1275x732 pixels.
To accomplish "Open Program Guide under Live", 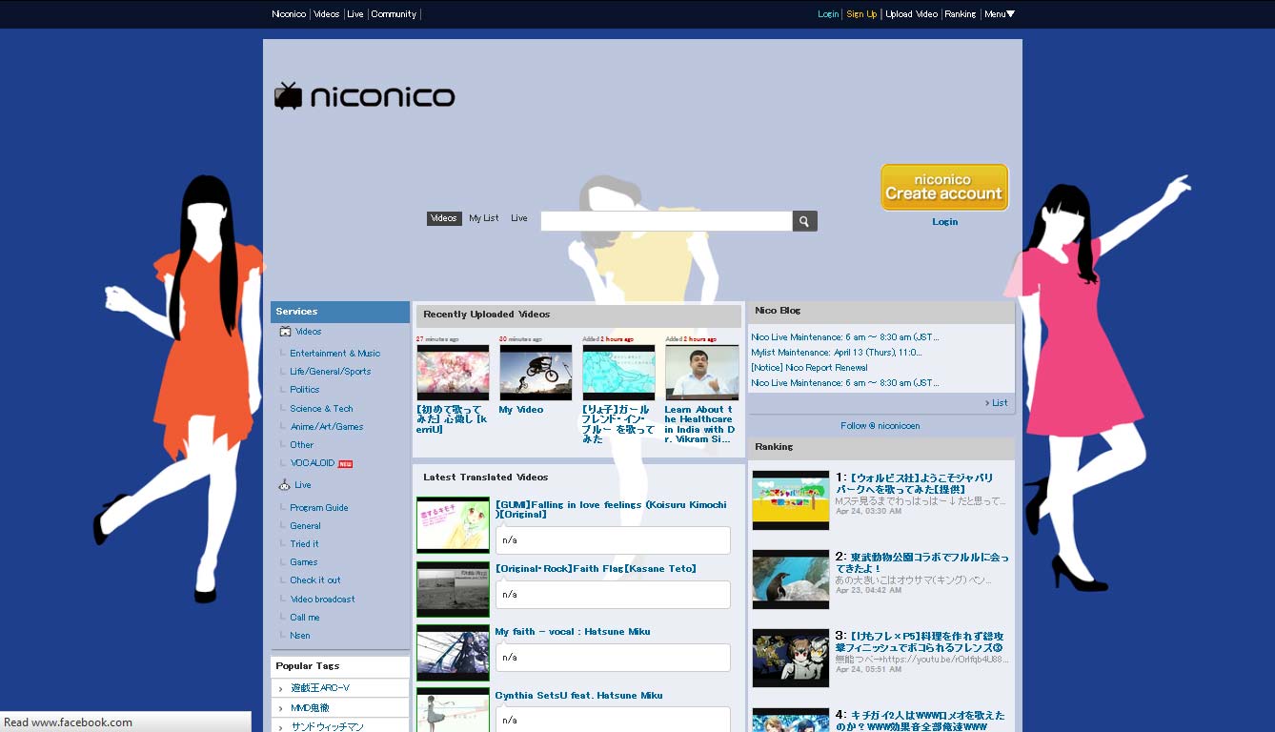I will pos(319,508).
